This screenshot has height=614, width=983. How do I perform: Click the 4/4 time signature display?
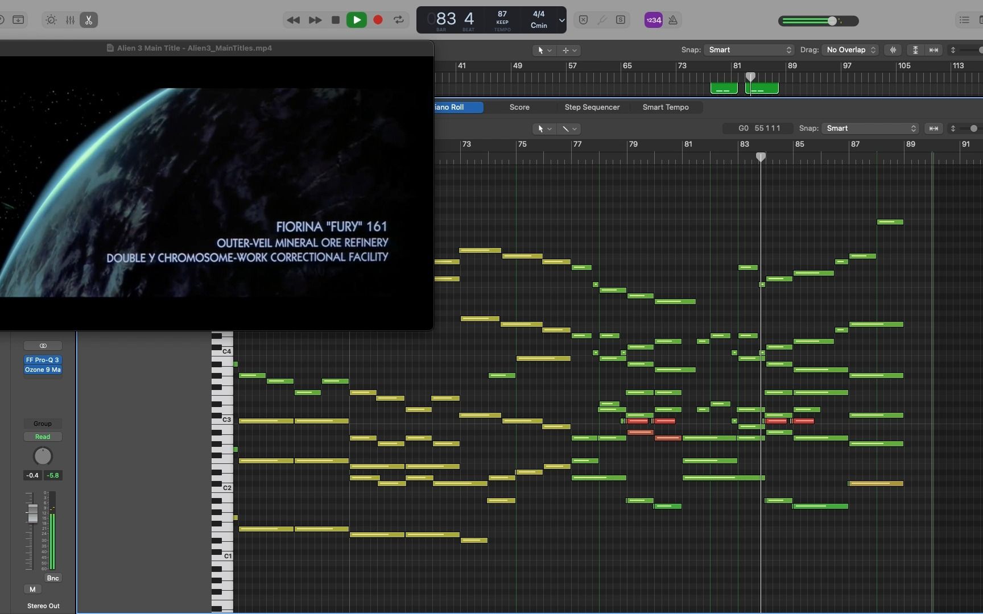click(x=539, y=14)
